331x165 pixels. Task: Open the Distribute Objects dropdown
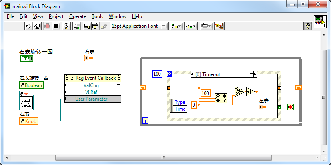(x=191, y=26)
